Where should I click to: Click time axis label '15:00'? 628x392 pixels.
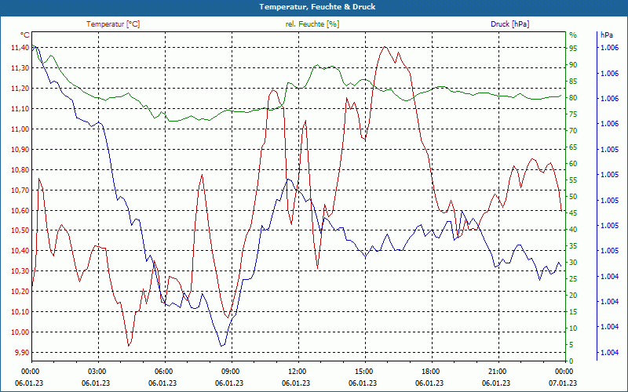(x=363, y=371)
